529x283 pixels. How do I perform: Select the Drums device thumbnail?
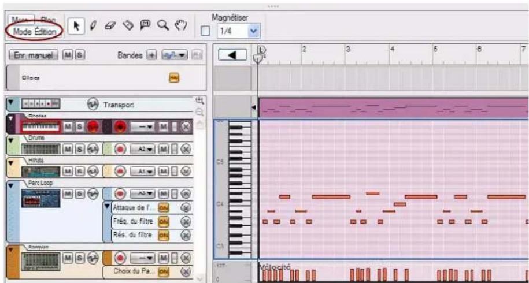pyautogui.click(x=41, y=149)
